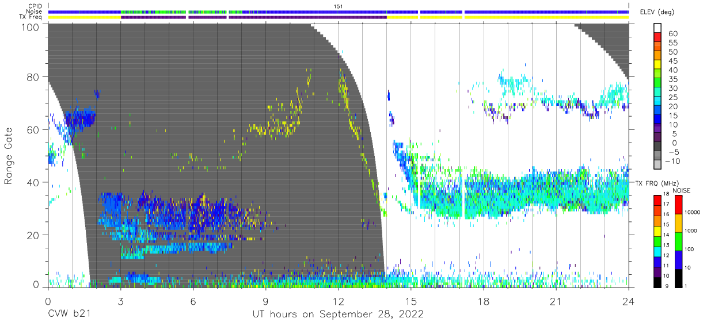Click TX FRQ legend label 17
The width and height of the screenshot is (707, 326).
point(666,204)
